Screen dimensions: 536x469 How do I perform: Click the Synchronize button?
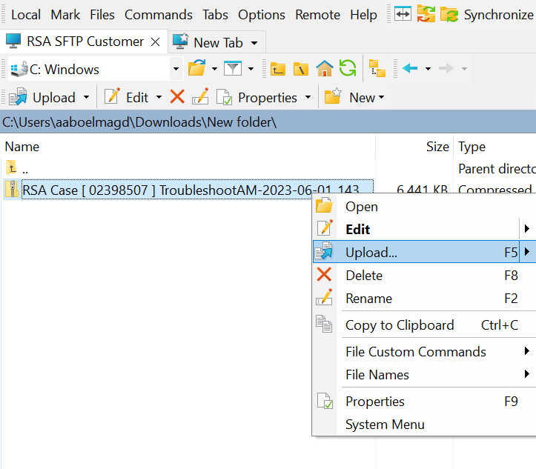tap(489, 15)
